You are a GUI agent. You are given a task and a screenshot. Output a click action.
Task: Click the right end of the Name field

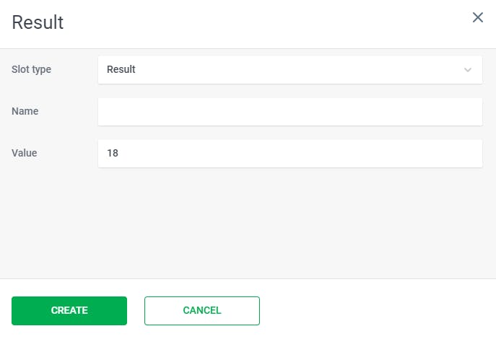click(469, 112)
